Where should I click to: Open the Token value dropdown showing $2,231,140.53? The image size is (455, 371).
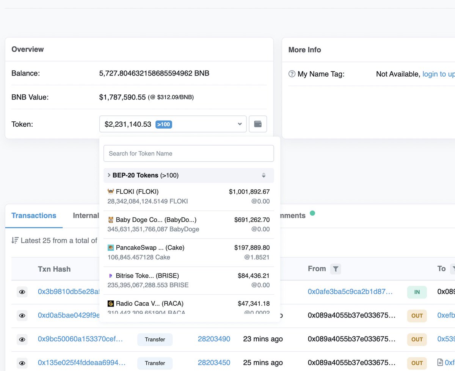click(x=173, y=124)
